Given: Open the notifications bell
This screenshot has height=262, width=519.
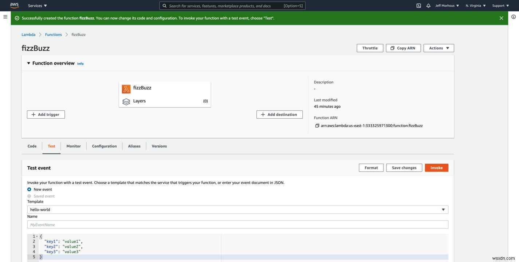Looking at the screenshot, I should pos(428,5).
